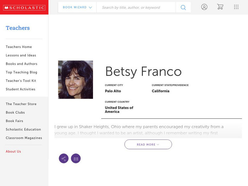
Task: Open the user account icon
Action: pyautogui.click(x=204, y=7)
